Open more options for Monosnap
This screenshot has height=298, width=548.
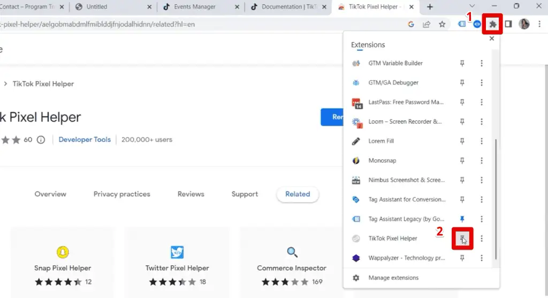[482, 161]
